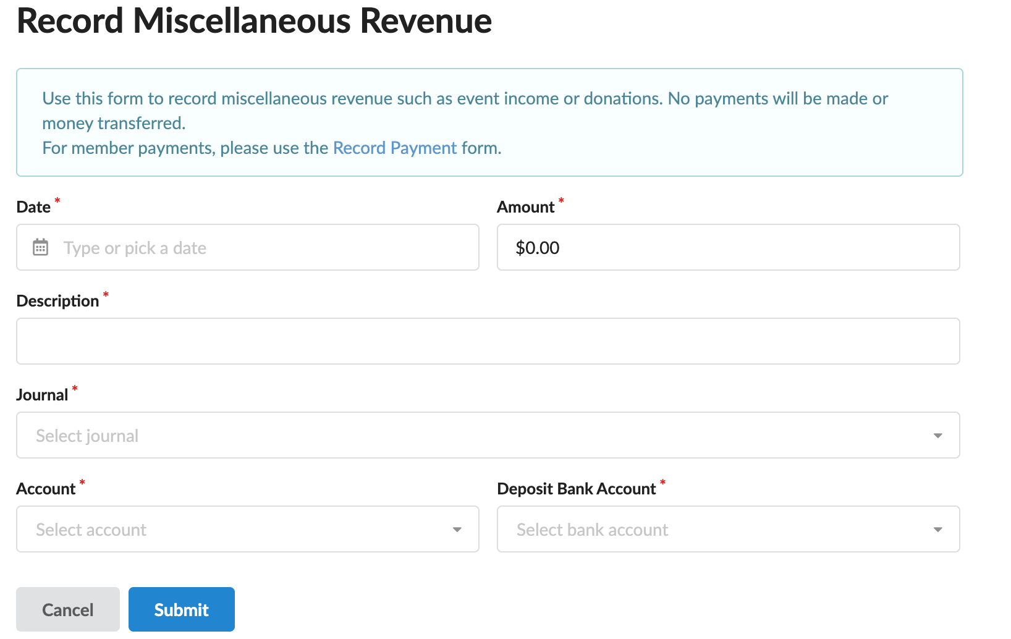
Task: Follow the Record Payment link
Action: tap(395, 148)
